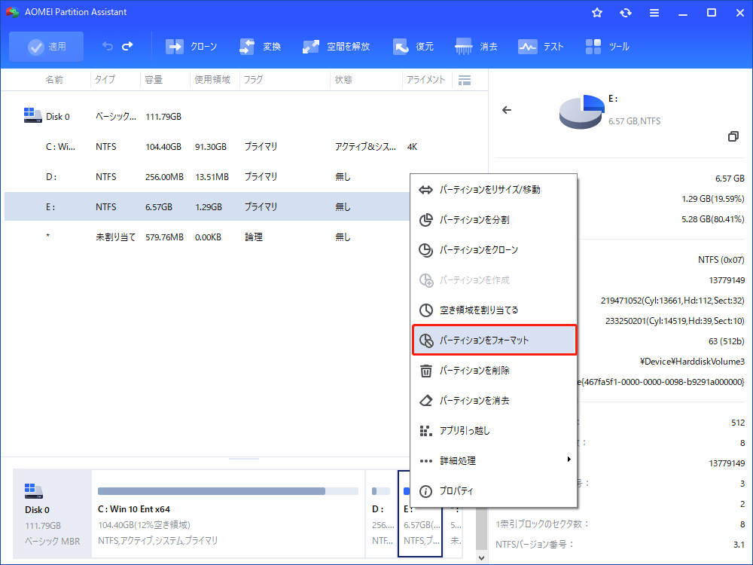Sort by アライメント column header
Image resolution: width=753 pixels, height=565 pixels.
click(x=426, y=80)
